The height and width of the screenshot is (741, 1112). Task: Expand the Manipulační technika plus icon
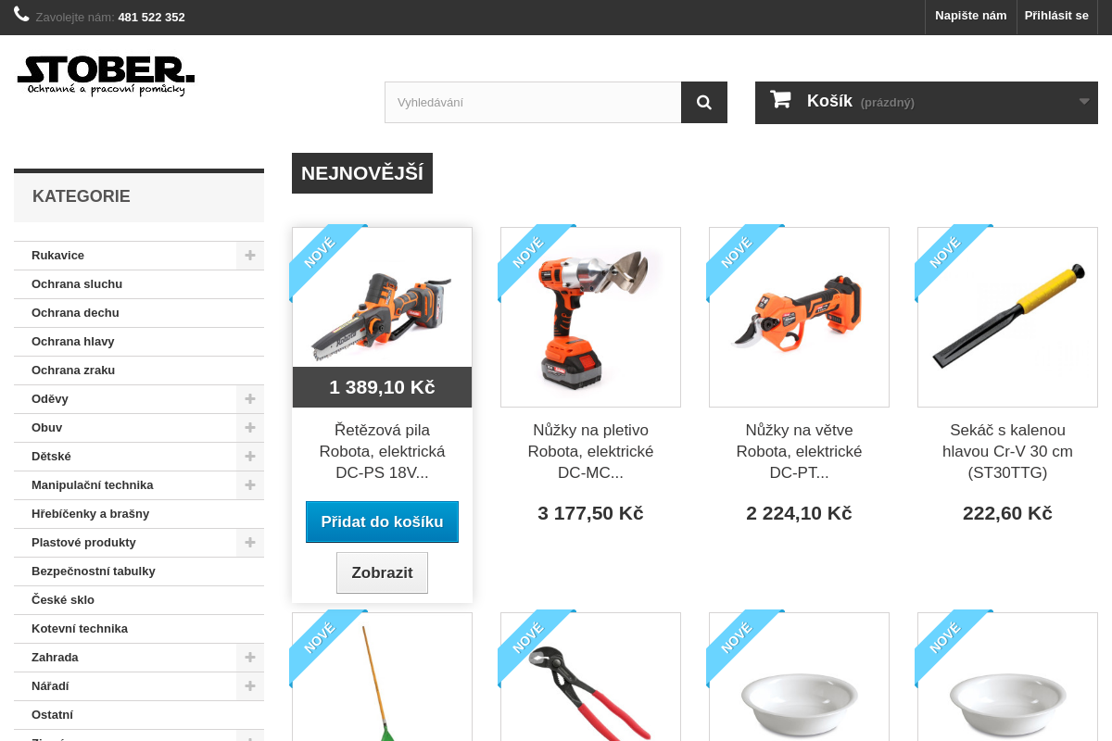tap(250, 485)
